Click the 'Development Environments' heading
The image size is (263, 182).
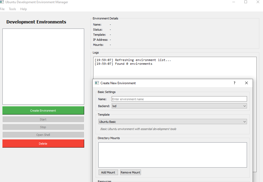point(36,22)
